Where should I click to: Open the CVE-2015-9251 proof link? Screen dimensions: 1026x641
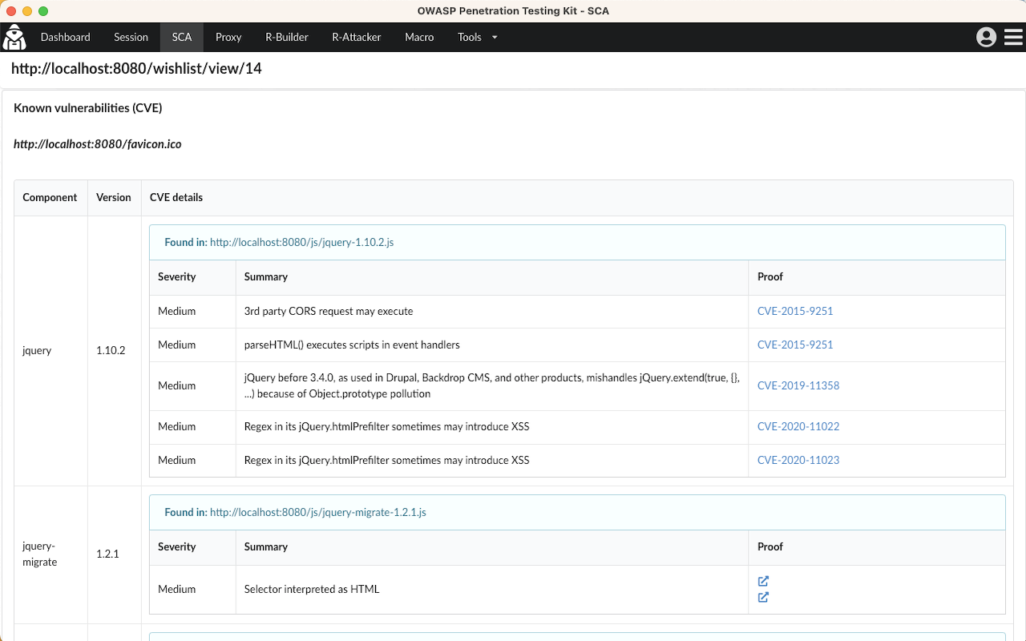(x=795, y=311)
